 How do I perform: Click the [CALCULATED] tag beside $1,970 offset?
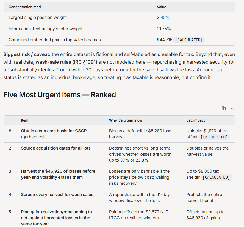214,137
